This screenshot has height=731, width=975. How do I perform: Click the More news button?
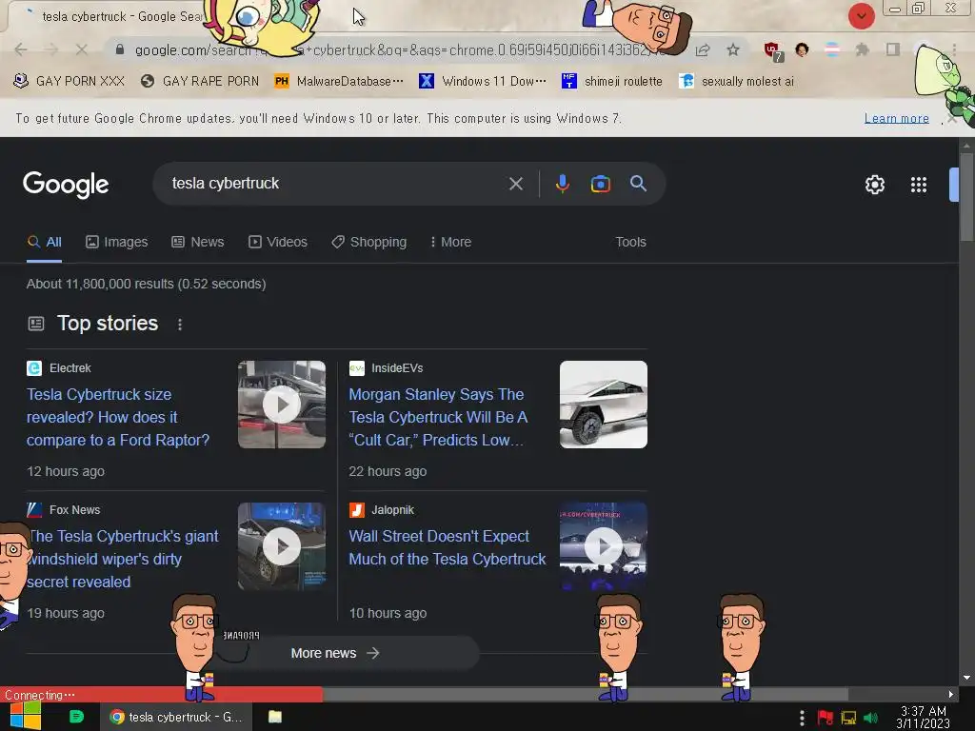[x=335, y=653]
